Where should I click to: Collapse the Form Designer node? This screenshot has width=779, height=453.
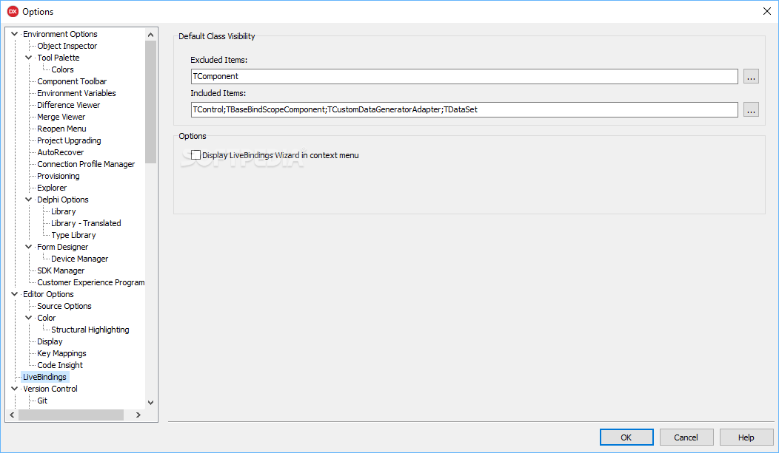(x=29, y=247)
